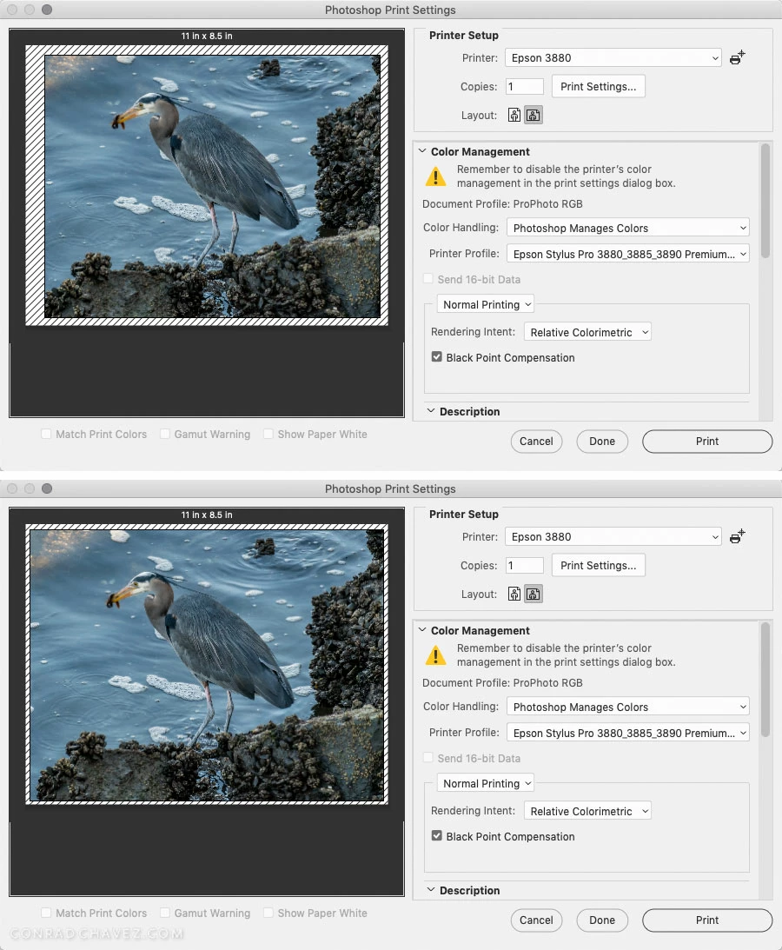The image size is (782, 950).
Task: Click heron print preview in top dialog
Action: point(213,186)
